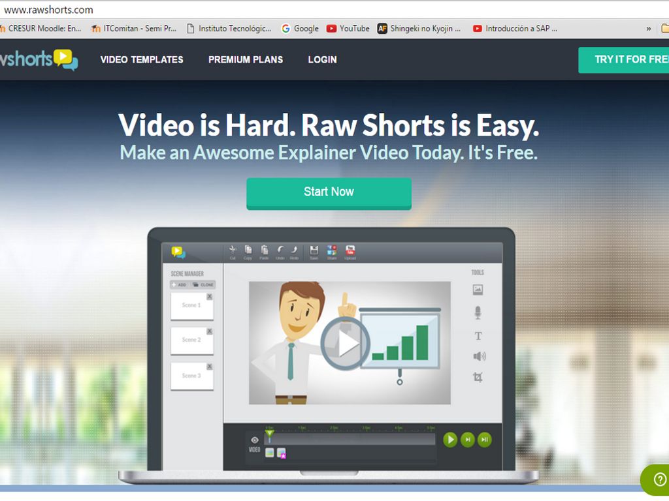Select the Scene 2 thumbnail
Screen dimensions: 669x501
coord(192,340)
